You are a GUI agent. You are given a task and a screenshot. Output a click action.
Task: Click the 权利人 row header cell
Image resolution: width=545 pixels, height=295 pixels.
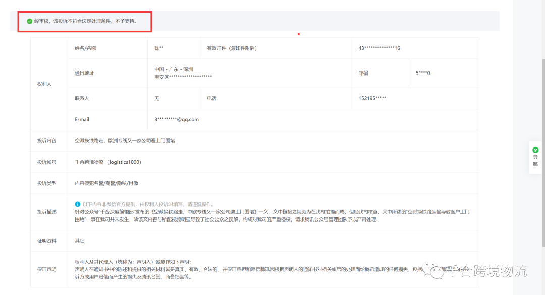(49, 84)
